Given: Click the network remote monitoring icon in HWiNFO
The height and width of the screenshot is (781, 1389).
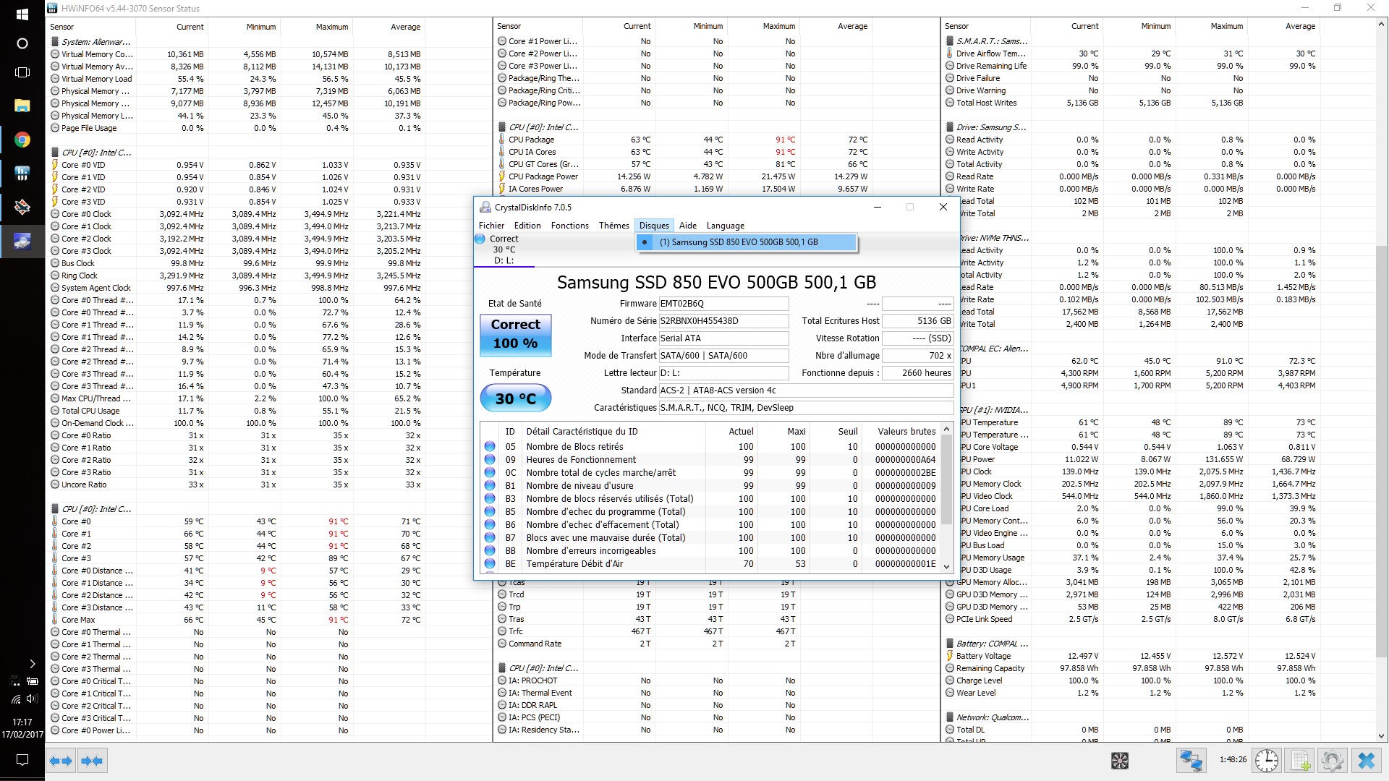Looking at the screenshot, I should [1191, 761].
